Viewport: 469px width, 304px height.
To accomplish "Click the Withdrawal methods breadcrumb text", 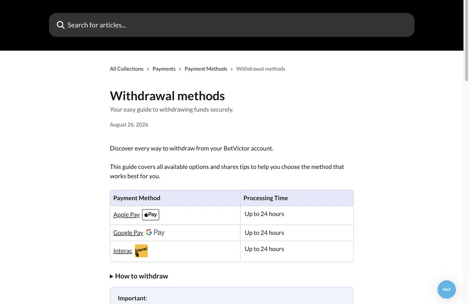I will pos(260,69).
